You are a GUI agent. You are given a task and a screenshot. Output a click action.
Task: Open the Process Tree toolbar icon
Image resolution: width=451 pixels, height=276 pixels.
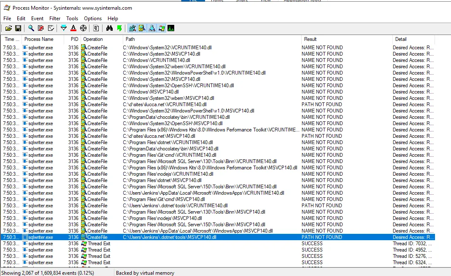click(96, 28)
